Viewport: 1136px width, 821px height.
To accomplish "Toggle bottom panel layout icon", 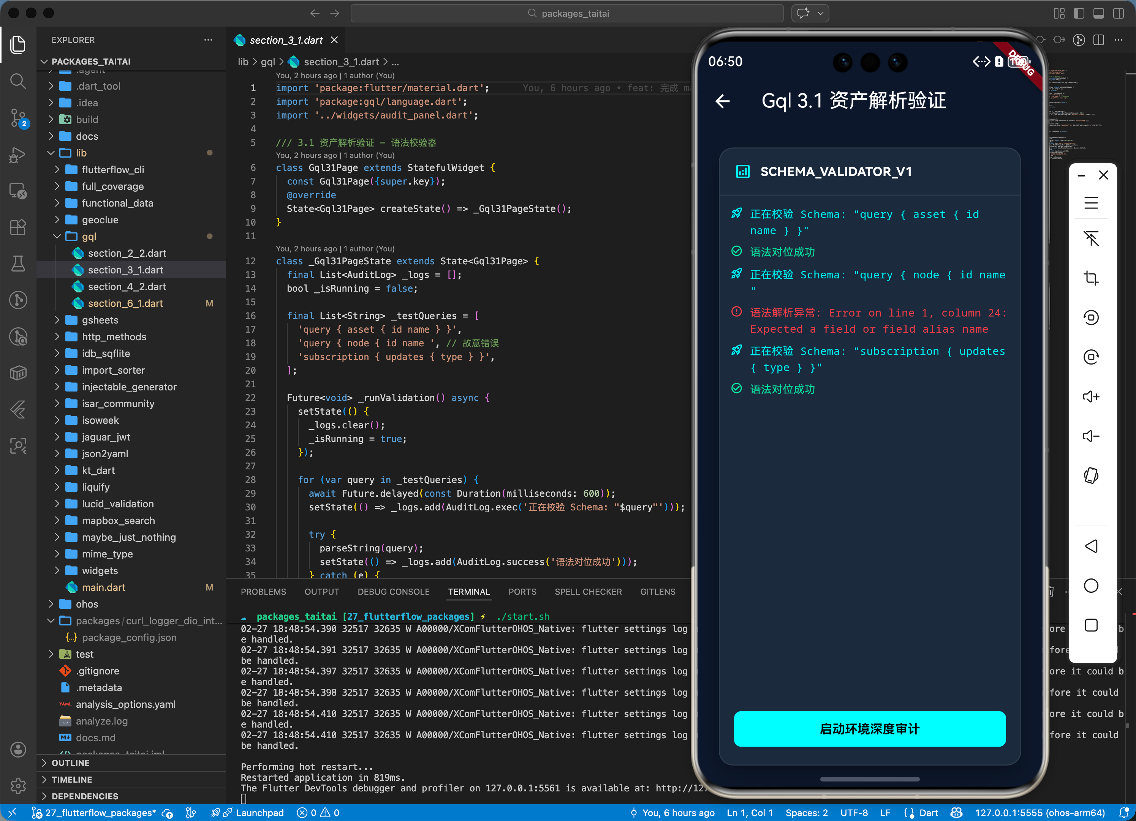I will (1098, 14).
